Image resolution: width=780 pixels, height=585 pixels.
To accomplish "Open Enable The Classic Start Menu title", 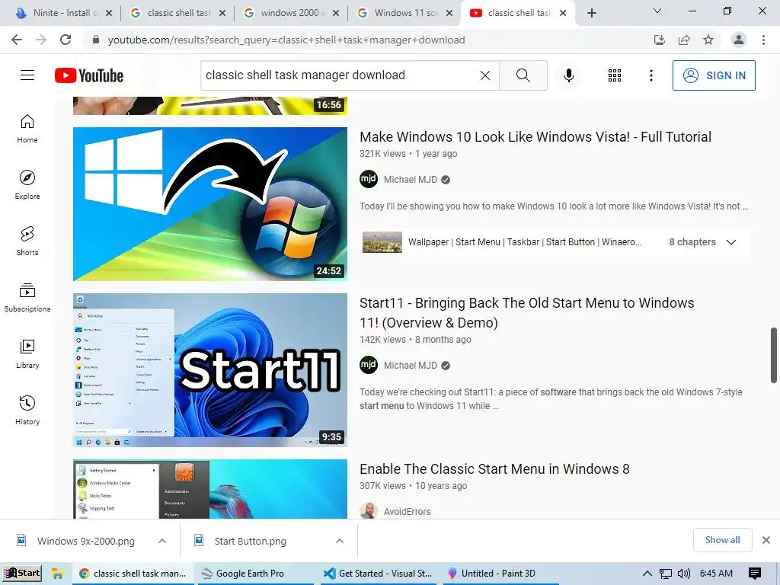I will pos(494,469).
